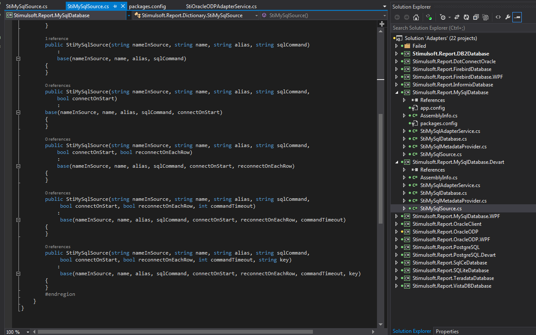Click the editor scrollbar down arrow
The height and width of the screenshot is (335, 536).
(380, 325)
